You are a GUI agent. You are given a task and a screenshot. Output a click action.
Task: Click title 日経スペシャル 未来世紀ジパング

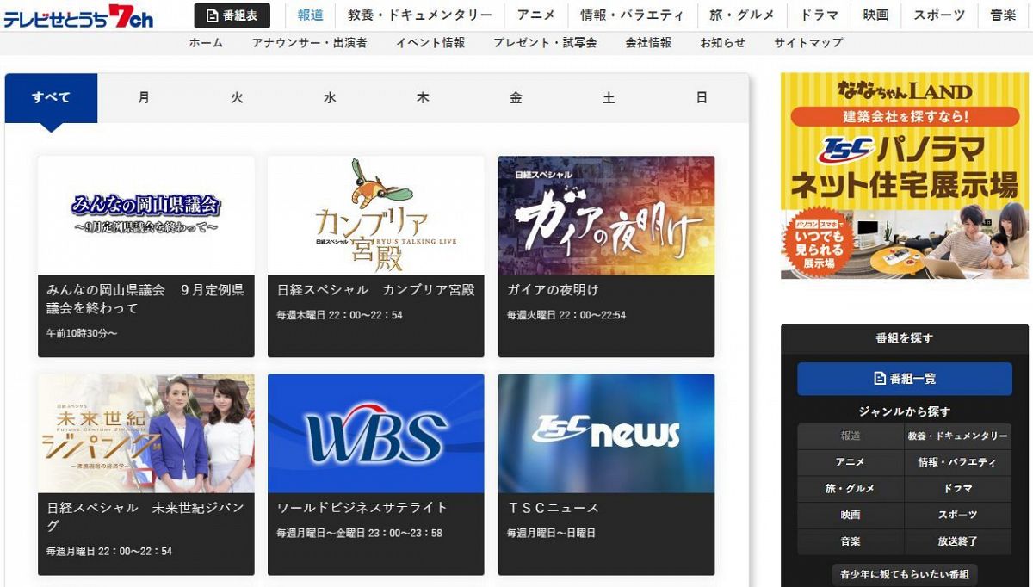click(145, 516)
